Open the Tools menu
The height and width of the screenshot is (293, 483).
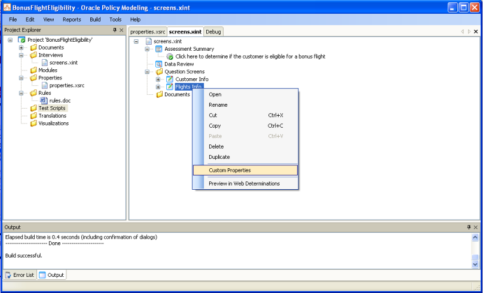point(115,19)
